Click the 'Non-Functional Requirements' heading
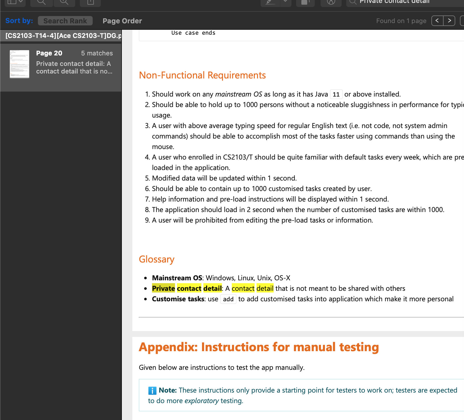The height and width of the screenshot is (420, 464). click(x=202, y=75)
